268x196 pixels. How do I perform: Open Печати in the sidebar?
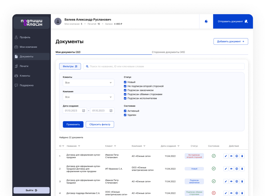31,66
